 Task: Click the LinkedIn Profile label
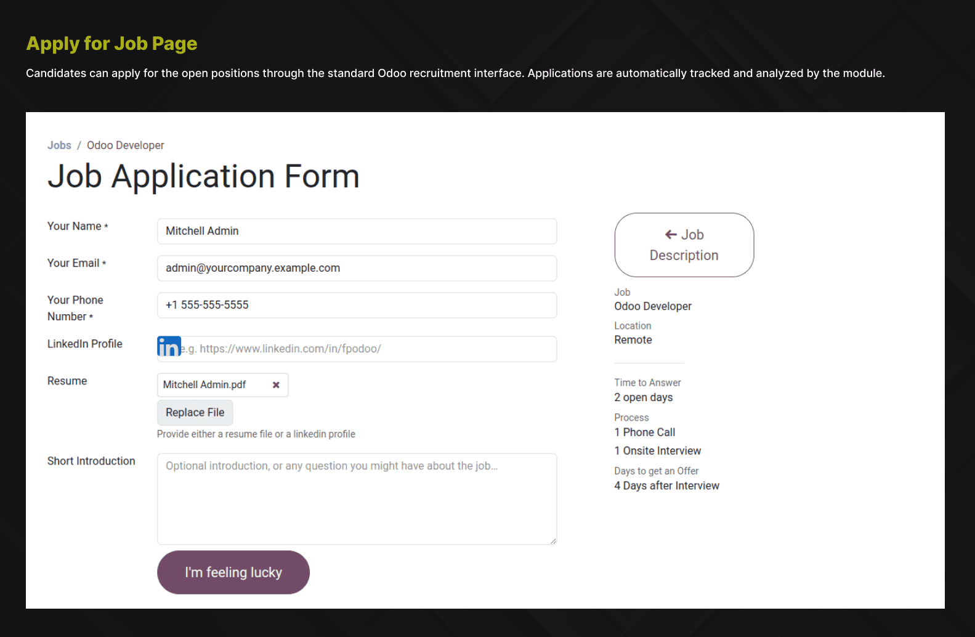pos(85,344)
